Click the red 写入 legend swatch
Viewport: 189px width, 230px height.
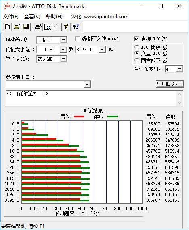[x=79, y=117]
